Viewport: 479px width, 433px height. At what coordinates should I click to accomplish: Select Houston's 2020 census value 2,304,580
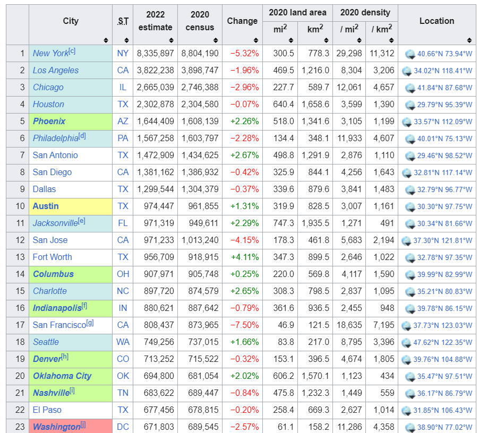click(200, 105)
